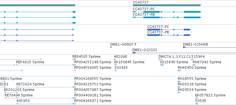The width and height of the screenshot is (236, 105).
Task: Click the RP004169555.5prime label
Action: (93, 79)
